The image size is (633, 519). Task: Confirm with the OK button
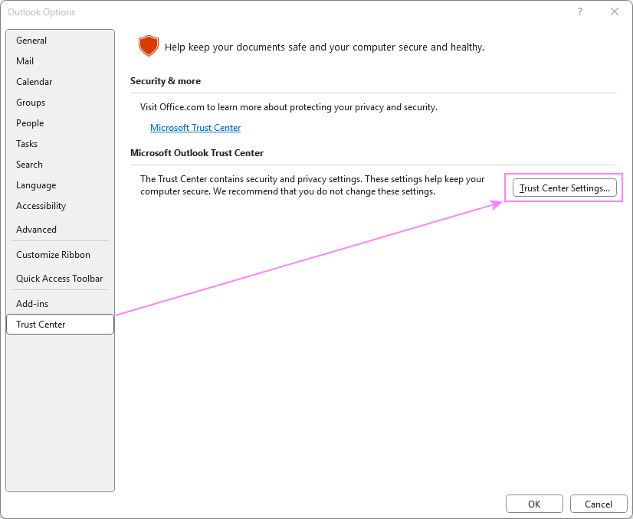(x=534, y=504)
